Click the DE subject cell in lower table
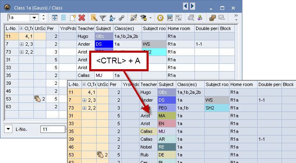 pos(167,155)
